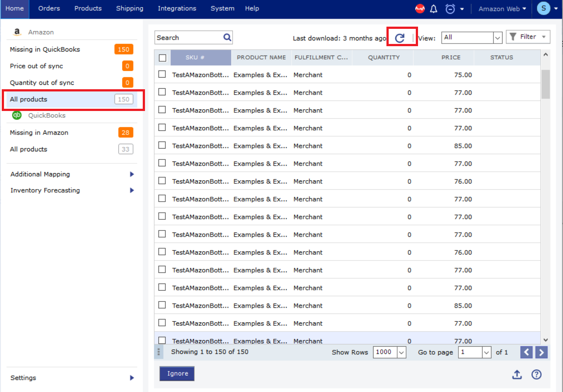Open the Integrations menu

point(177,8)
